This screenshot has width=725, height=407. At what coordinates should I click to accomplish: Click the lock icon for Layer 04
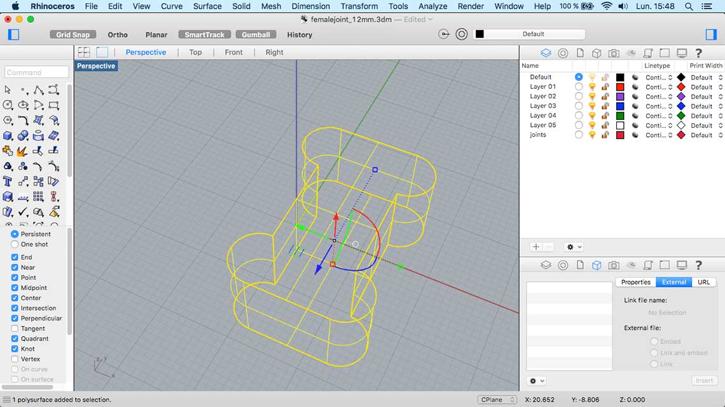point(605,116)
